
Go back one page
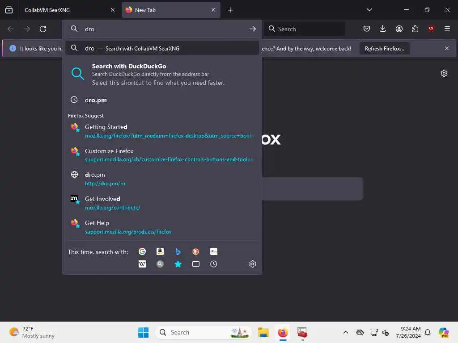coord(11,29)
